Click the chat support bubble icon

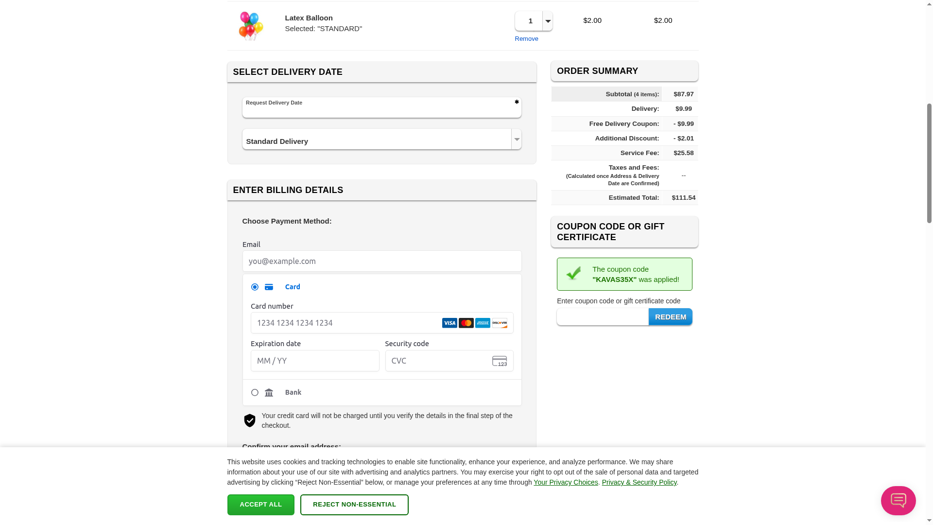coord(898,500)
